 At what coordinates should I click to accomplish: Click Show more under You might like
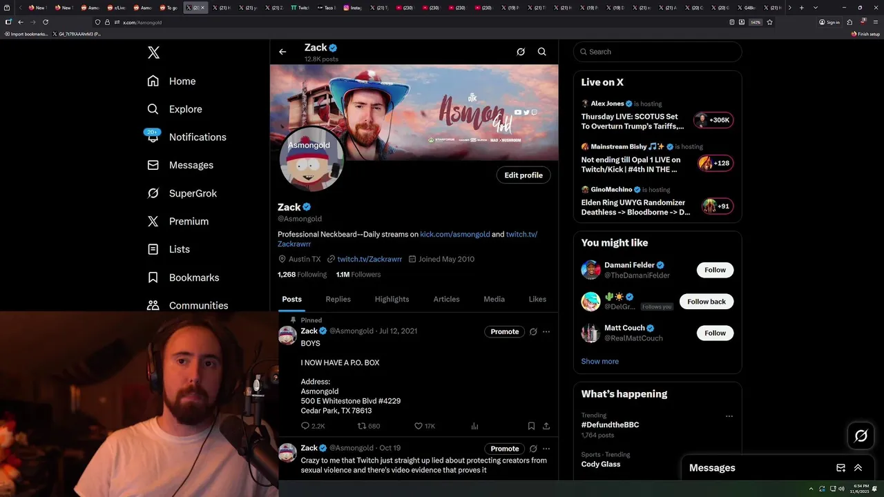pyautogui.click(x=599, y=362)
